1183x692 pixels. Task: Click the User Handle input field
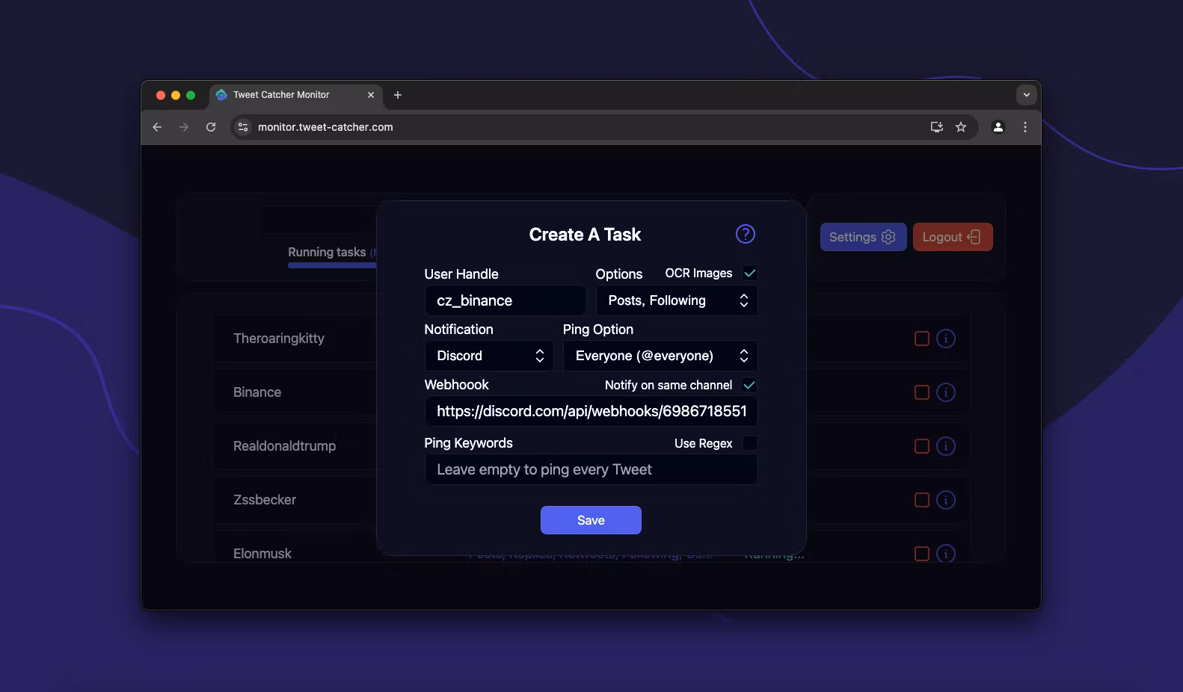pyautogui.click(x=506, y=300)
